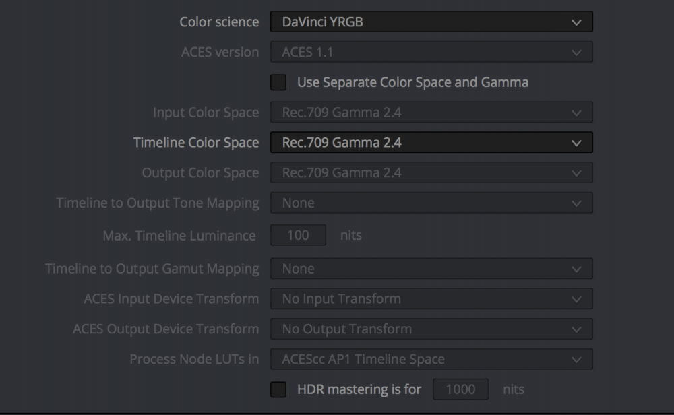Click the 'Color science' label text
Screen dimensions: 674x415
point(219,22)
